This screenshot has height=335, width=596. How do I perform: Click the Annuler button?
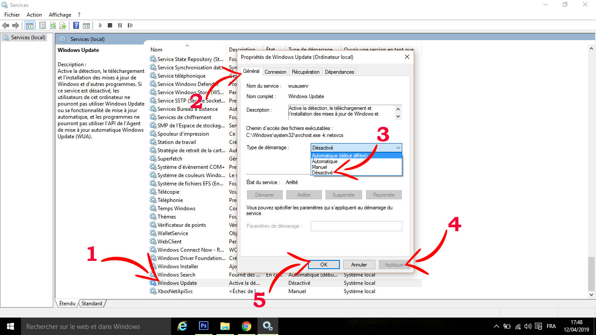click(359, 264)
